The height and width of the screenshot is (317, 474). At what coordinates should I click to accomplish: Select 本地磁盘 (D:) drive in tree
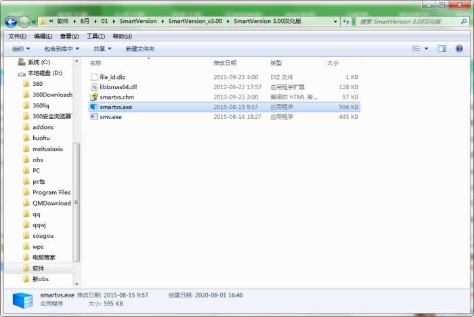[x=45, y=73]
